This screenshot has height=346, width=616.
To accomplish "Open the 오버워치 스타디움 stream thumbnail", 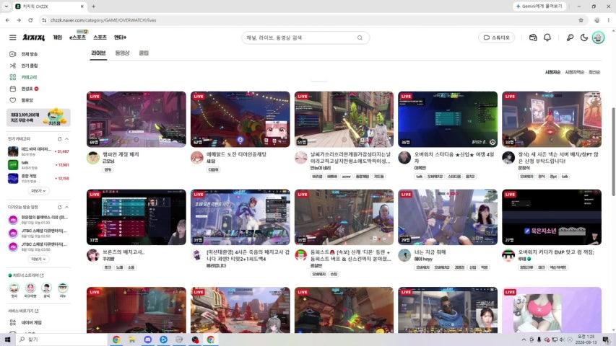I will (x=448, y=119).
